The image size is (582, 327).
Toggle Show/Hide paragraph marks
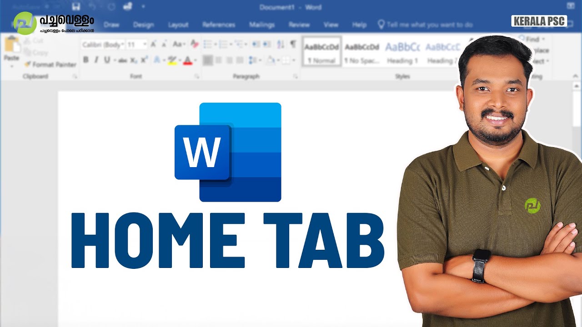coord(293,44)
